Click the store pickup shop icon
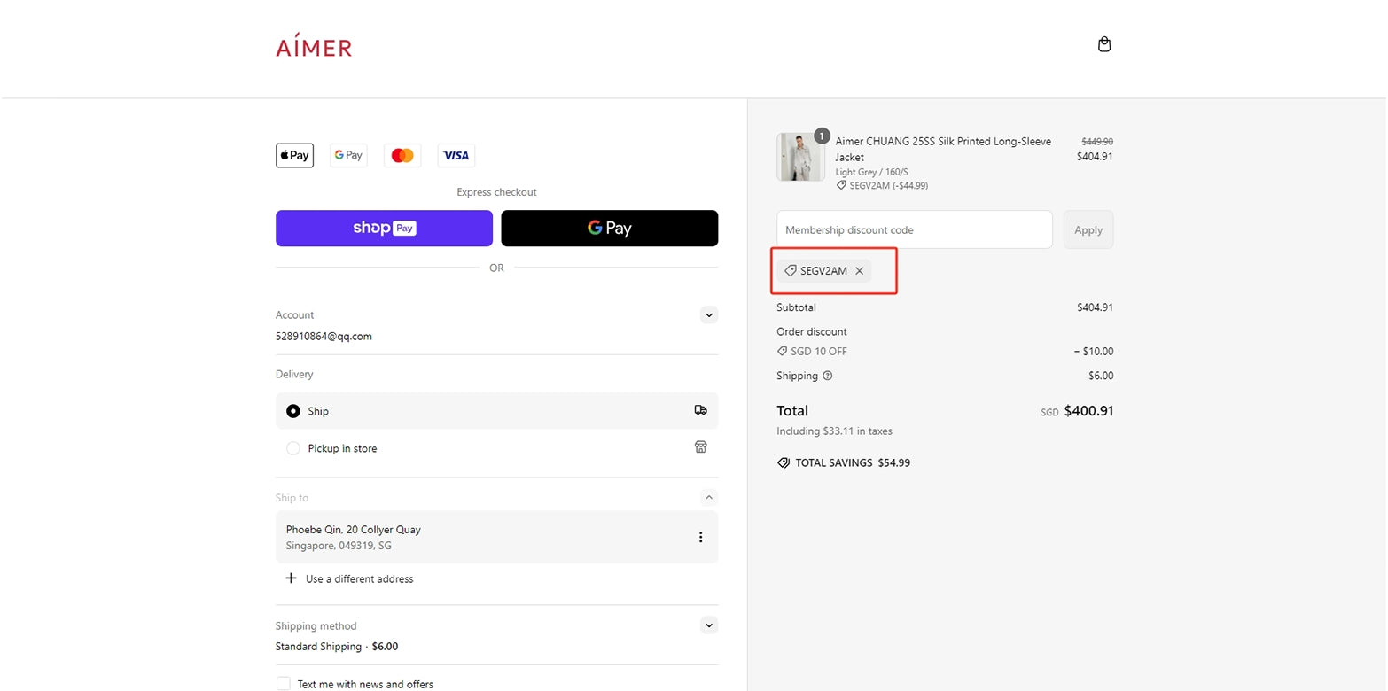This screenshot has width=1388, height=691. tap(700, 447)
